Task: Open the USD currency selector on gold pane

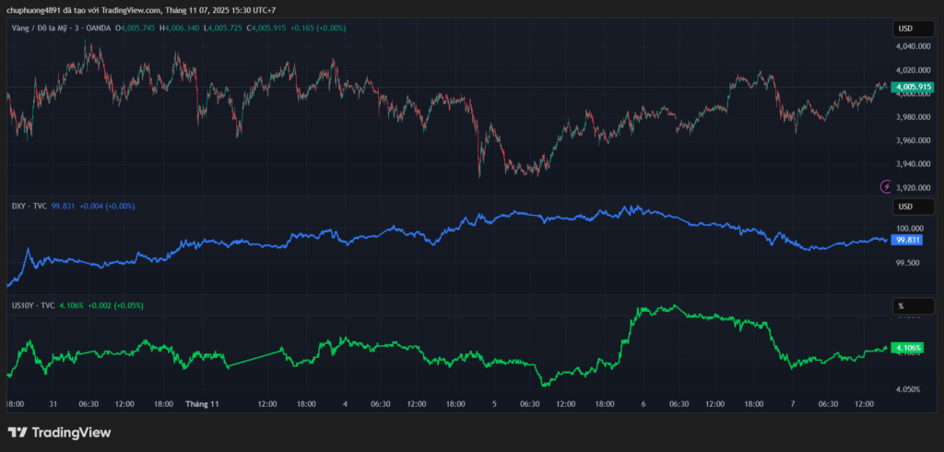Action: pos(905,30)
